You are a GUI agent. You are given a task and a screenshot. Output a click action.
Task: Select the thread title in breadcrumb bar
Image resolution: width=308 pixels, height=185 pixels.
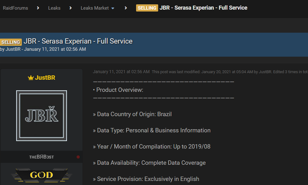pyautogui.click(x=203, y=8)
